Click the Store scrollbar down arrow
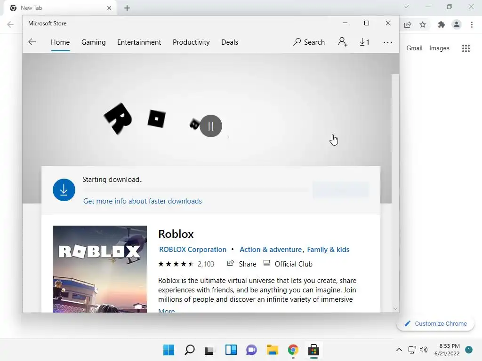The width and height of the screenshot is (482, 361). click(395, 308)
